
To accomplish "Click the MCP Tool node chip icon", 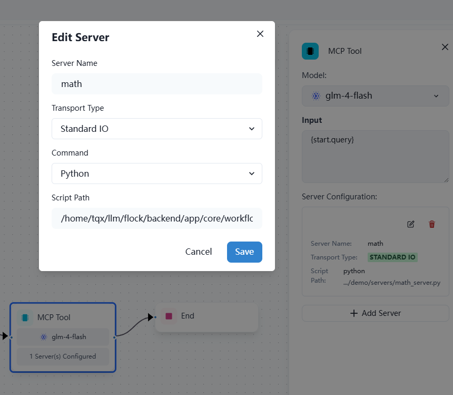I will 25,317.
